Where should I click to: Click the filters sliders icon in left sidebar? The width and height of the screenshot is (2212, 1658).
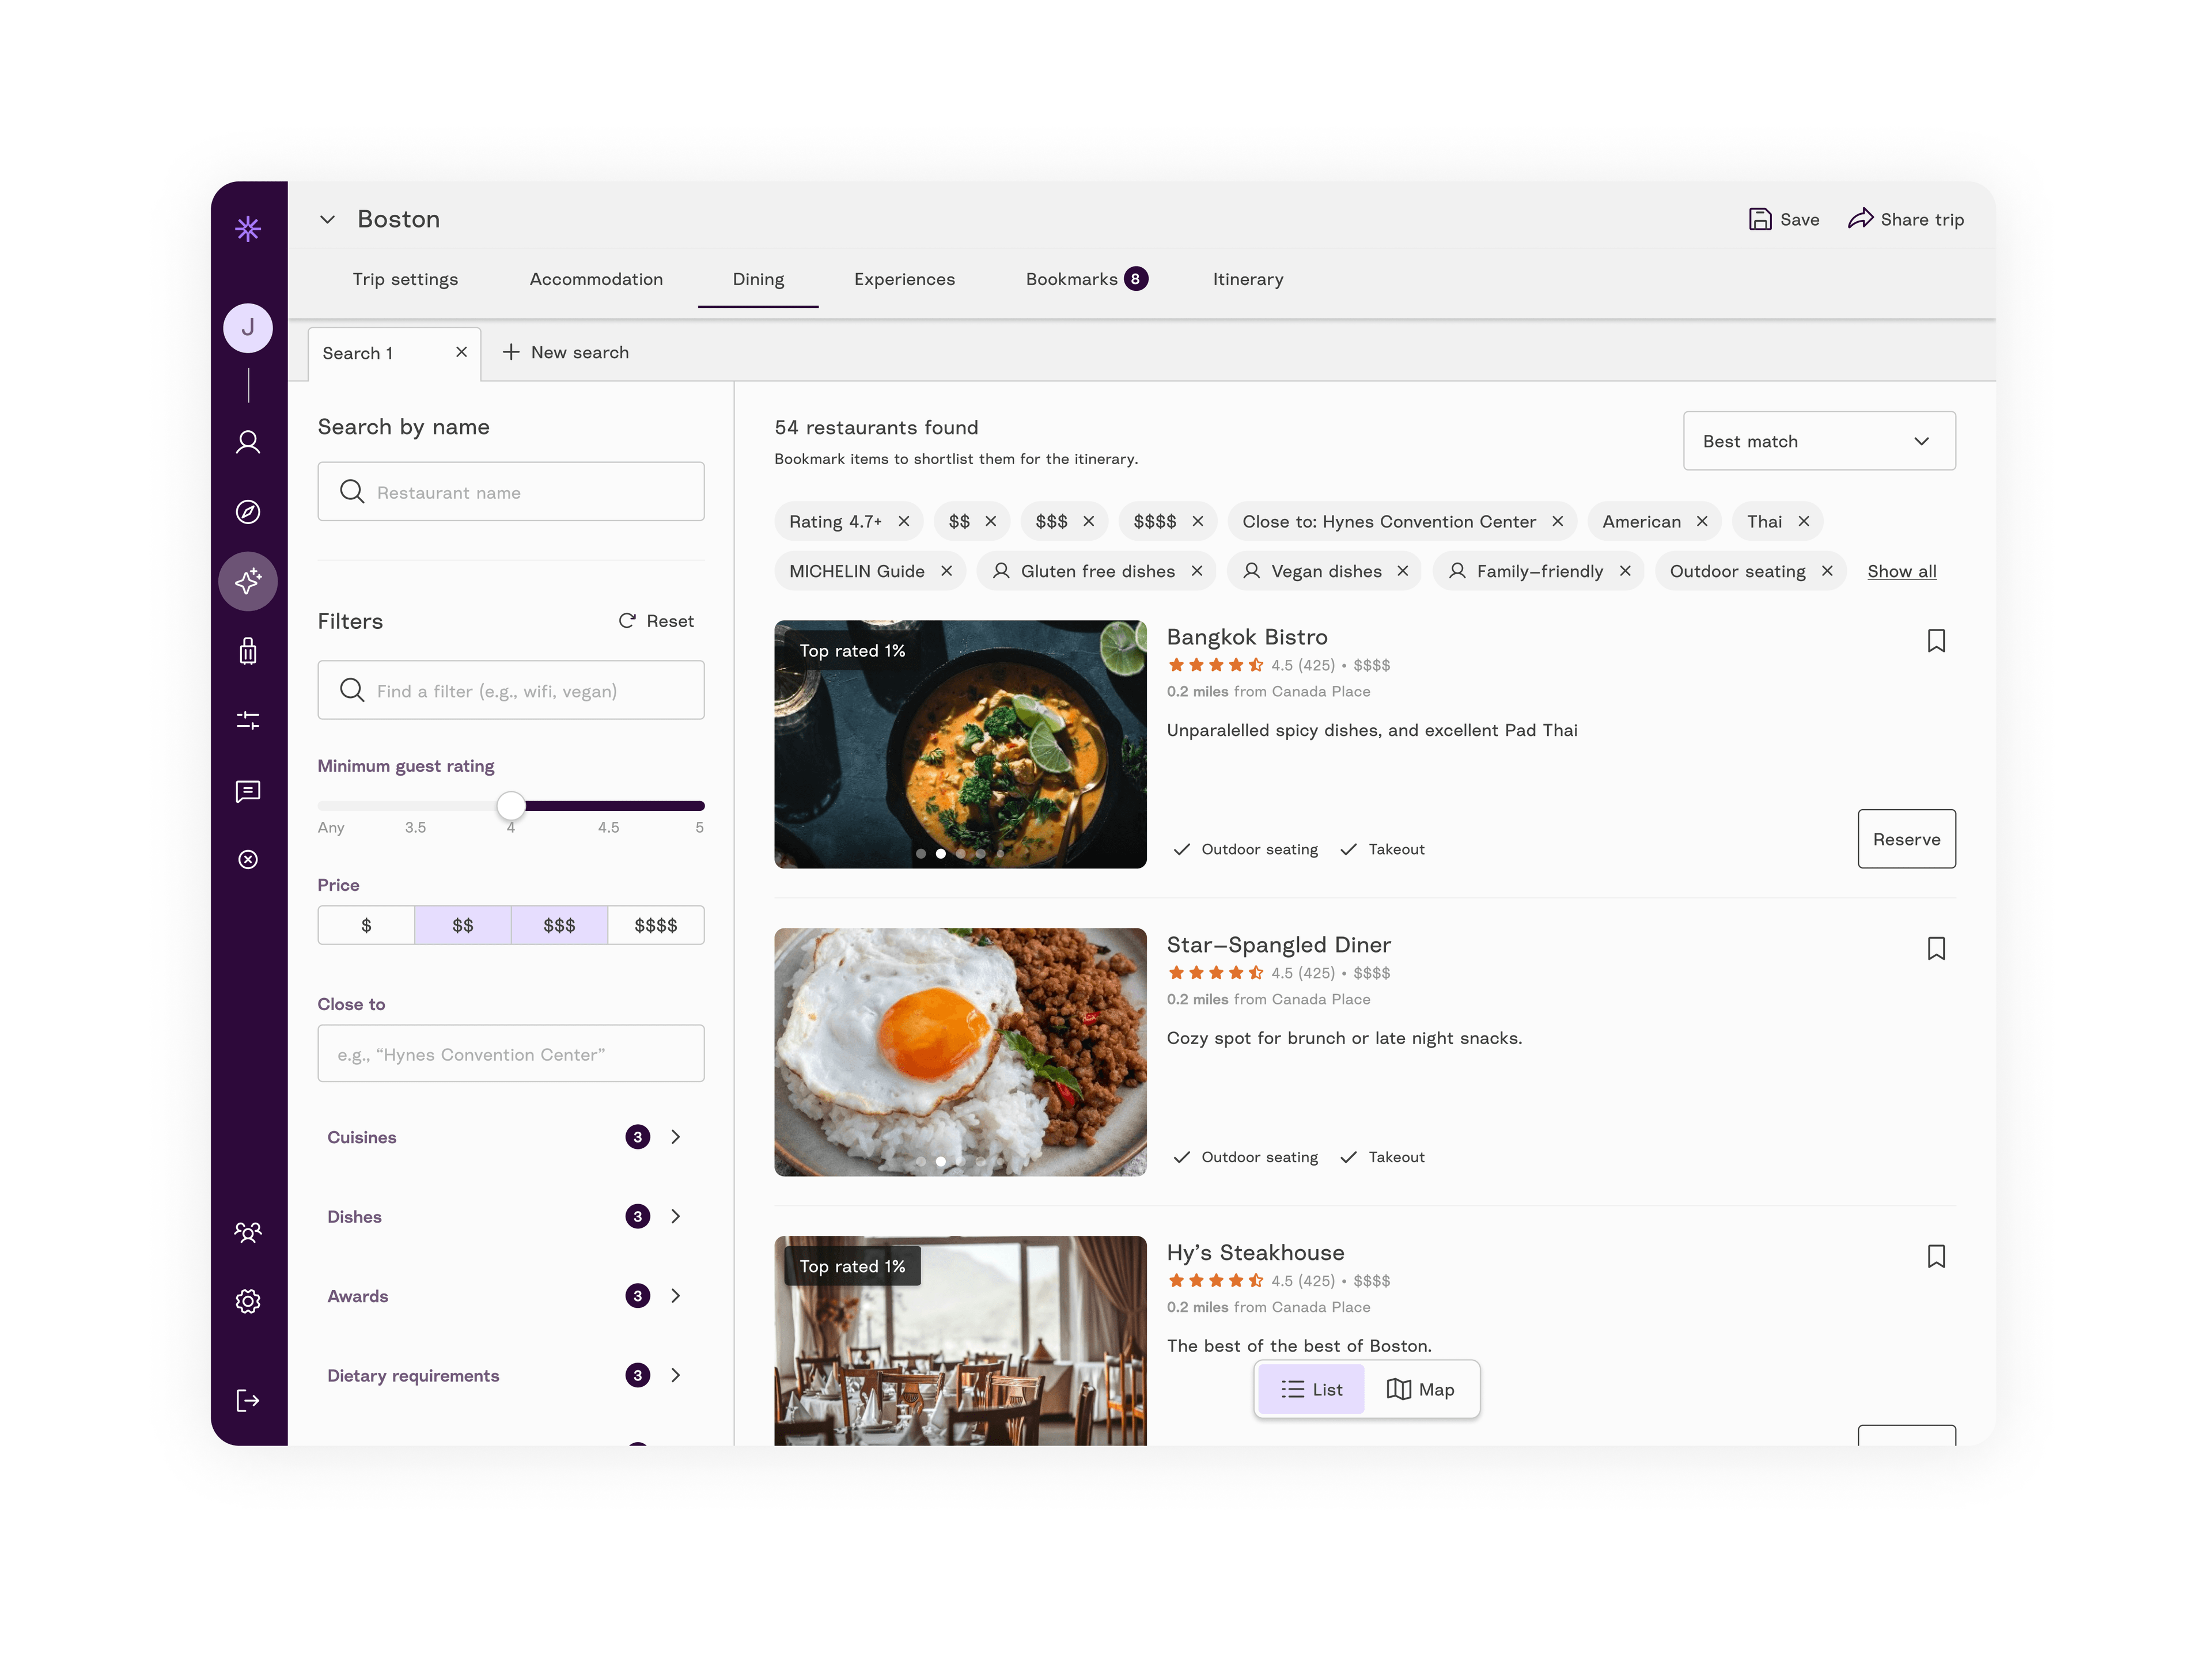pyautogui.click(x=249, y=719)
